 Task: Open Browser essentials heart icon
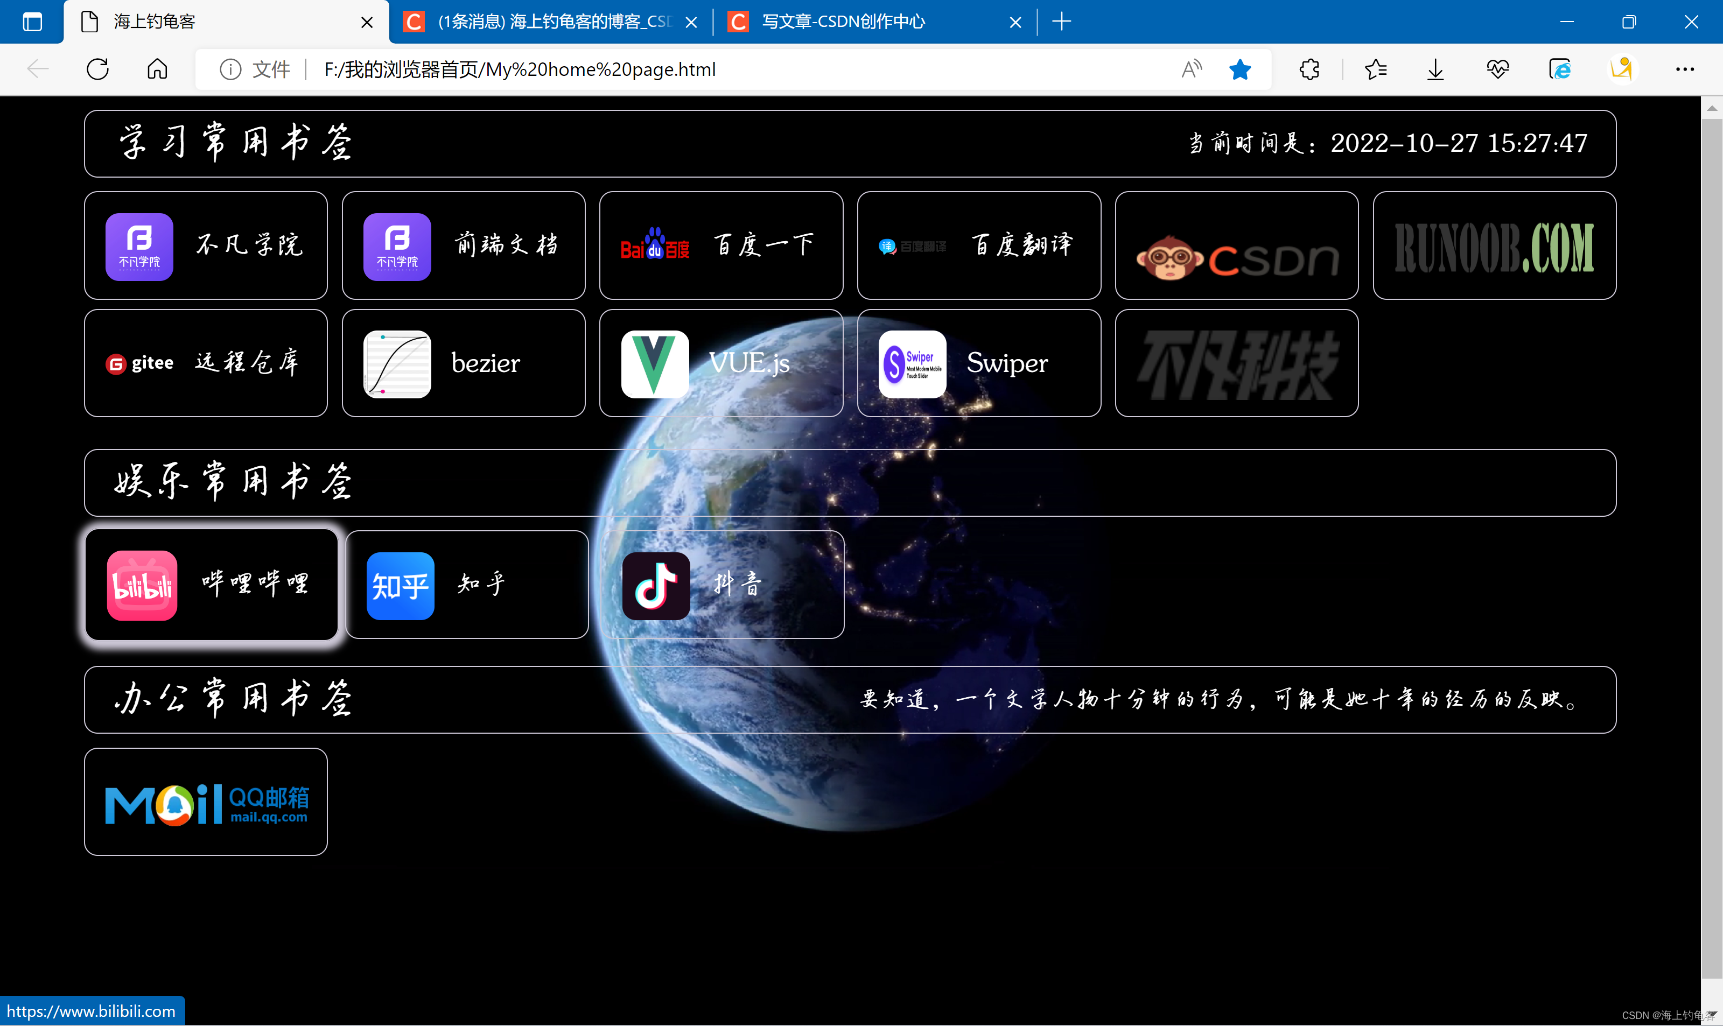(x=1497, y=69)
